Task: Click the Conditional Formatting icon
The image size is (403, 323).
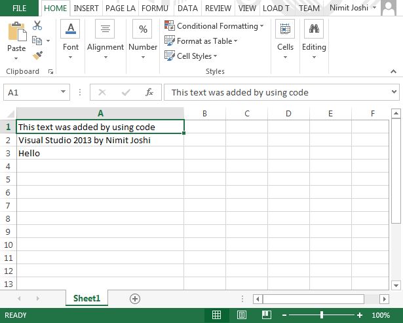Action: pos(170,25)
